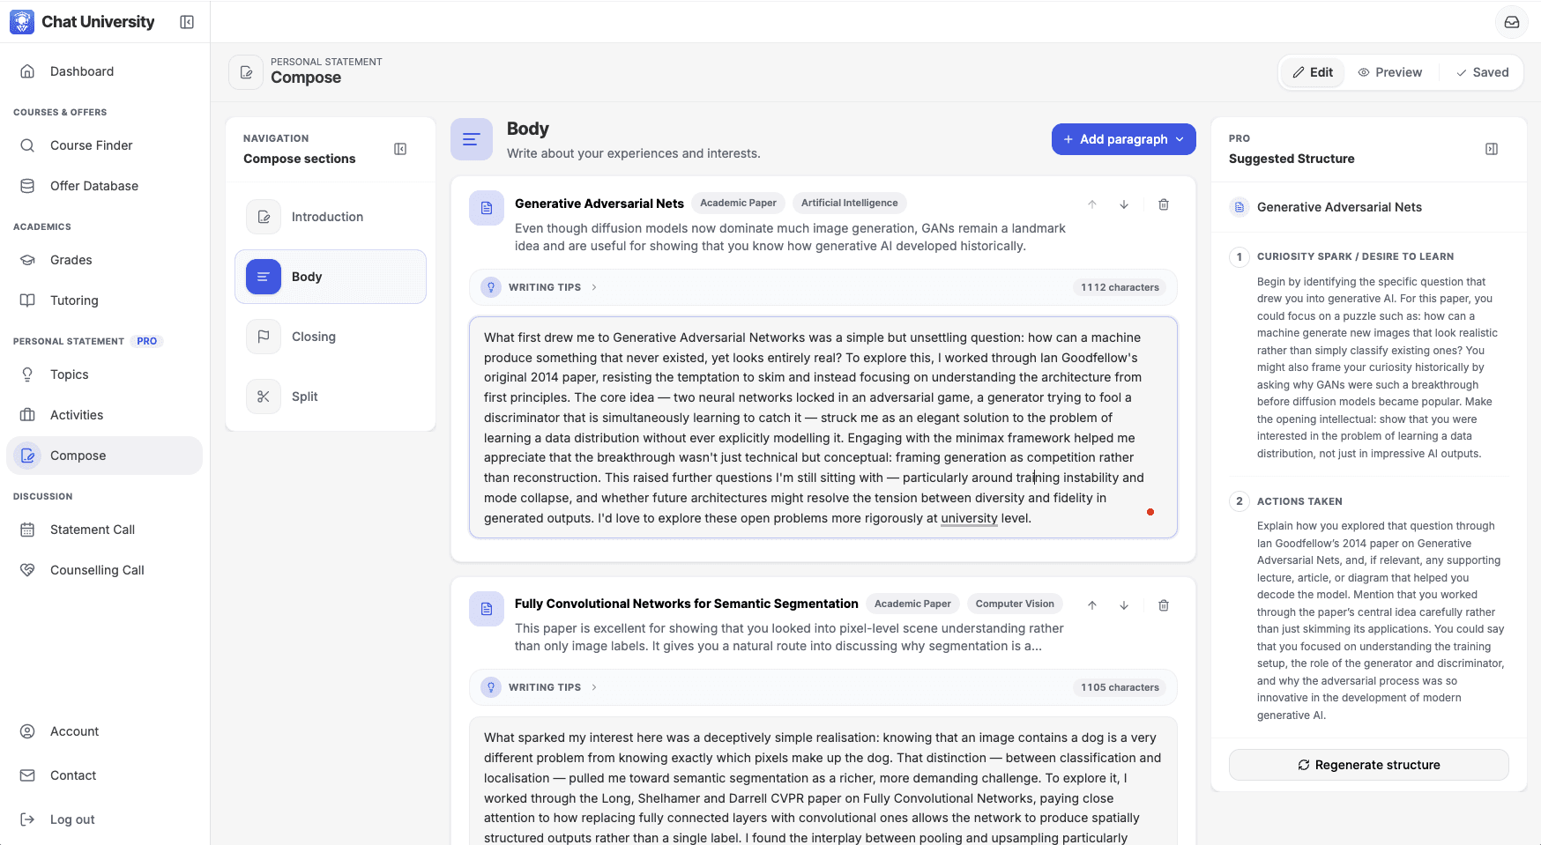
Task: Open Statement Call in the sidebar
Action: (x=105, y=530)
